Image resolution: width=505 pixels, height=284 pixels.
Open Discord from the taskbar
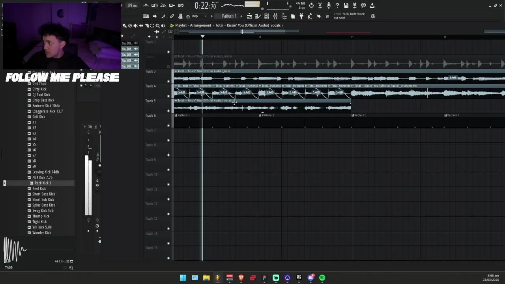tap(310, 278)
